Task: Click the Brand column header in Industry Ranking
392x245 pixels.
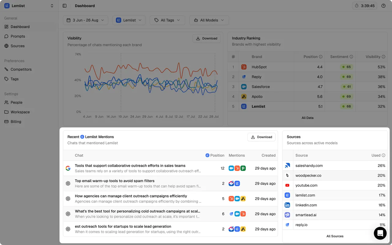Action: pos(257,57)
